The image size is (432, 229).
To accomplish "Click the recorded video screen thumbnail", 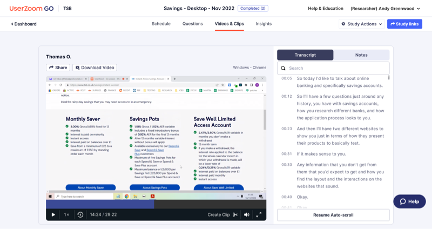I will (156, 138).
